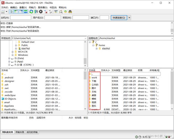174x139 pixels.
Task: Switch to the 成功的传输 tab
Action: [x=32, y=132]
